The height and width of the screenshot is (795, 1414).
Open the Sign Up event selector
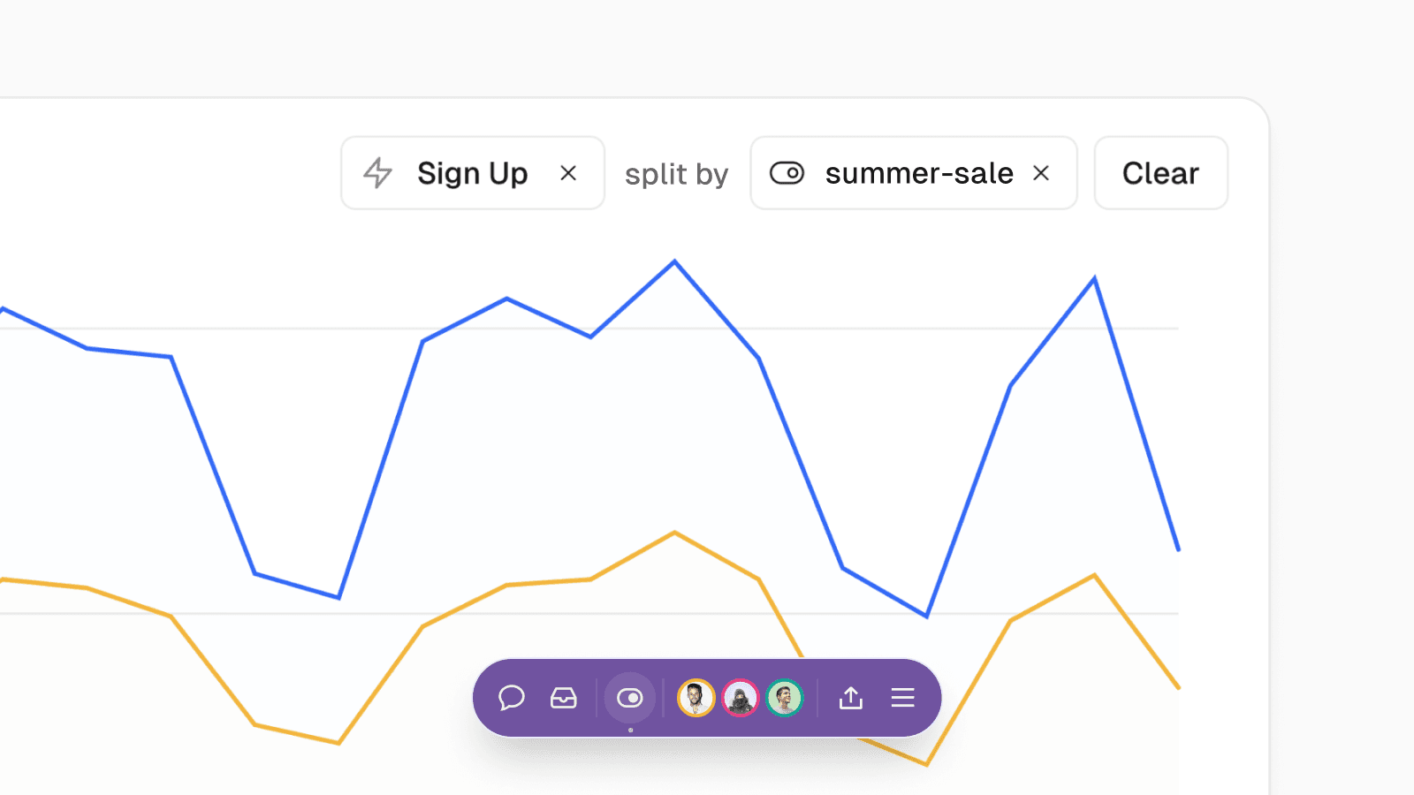tap(472, 173)
